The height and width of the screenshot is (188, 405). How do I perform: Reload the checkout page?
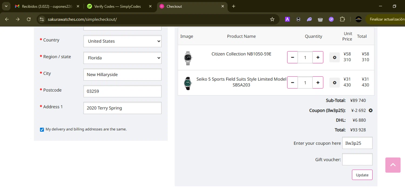[x=29, y=19]
